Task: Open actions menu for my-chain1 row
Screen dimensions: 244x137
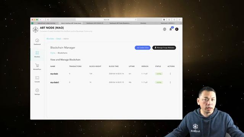Action: tap(170, 82)
